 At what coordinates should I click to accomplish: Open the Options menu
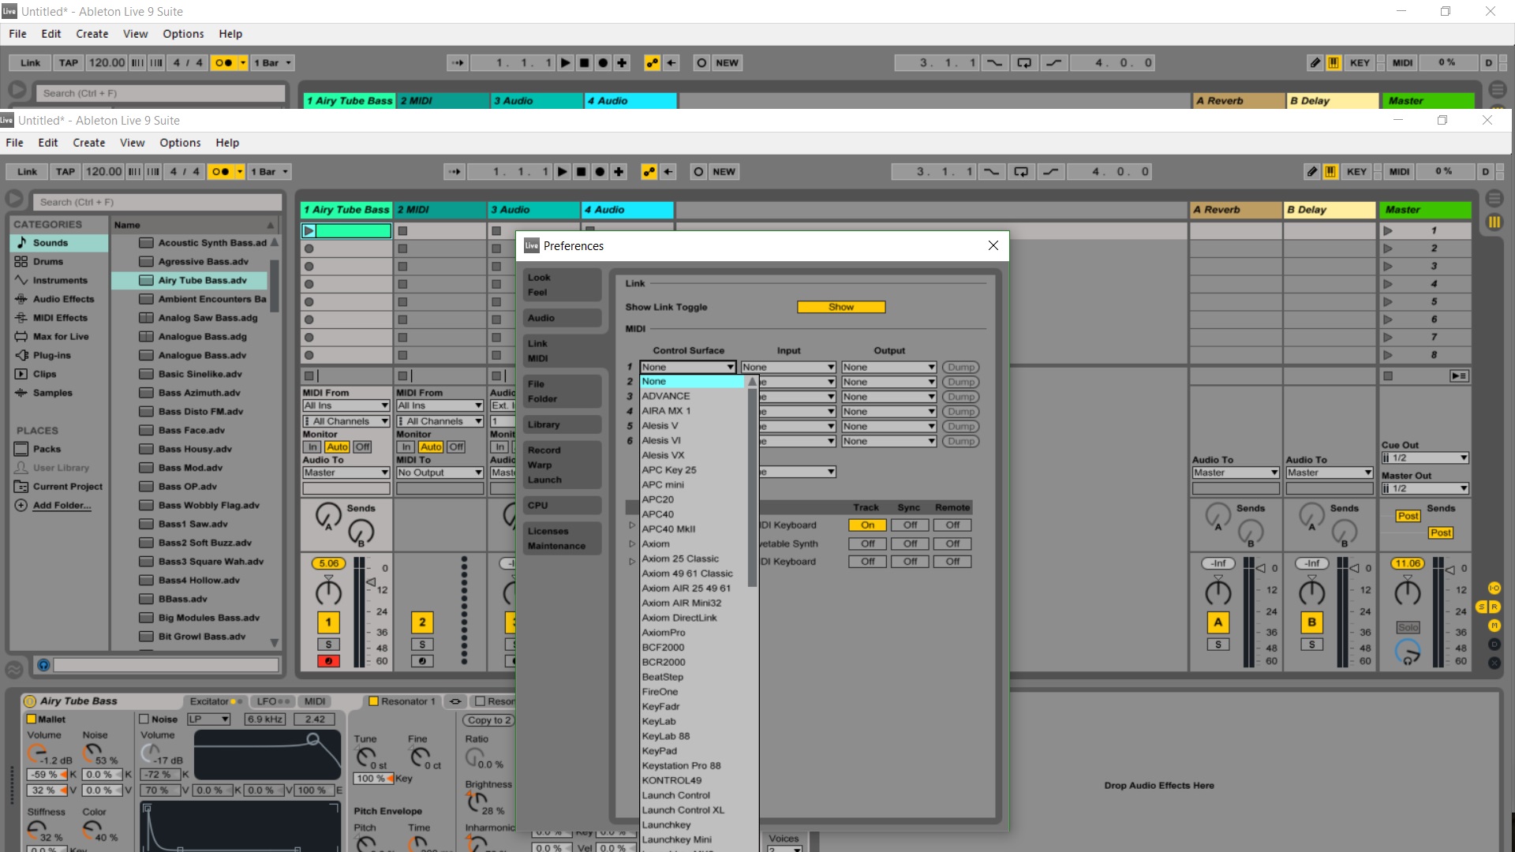pos(180,143)
